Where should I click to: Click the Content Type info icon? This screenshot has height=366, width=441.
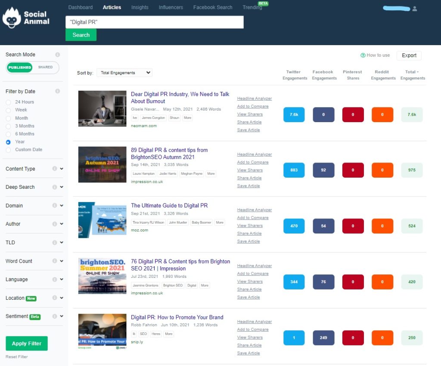pyautogui.click(x=55, y=169)
